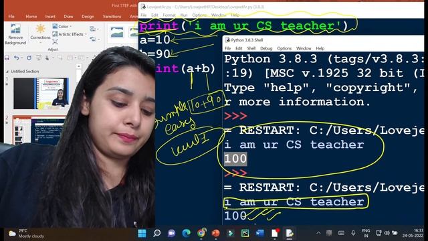Switch to PowerPoint Draw tab

click(68, 16)
